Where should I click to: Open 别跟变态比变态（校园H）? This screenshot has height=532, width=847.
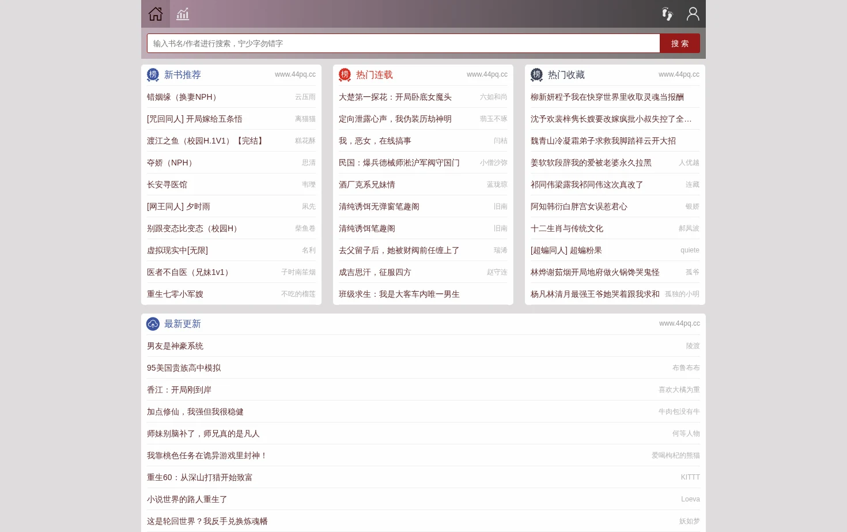pos(194,228)
